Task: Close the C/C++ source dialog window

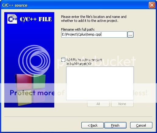Action: pos(152,5)
